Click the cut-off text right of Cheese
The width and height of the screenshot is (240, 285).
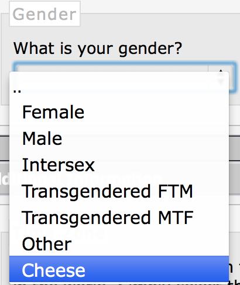tap(235, 268)
